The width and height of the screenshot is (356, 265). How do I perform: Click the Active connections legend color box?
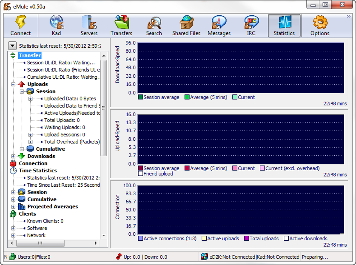[x=141, y=239]
